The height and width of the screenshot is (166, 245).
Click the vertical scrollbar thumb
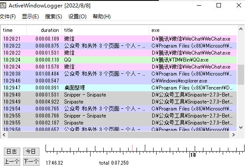click(241, 75)
